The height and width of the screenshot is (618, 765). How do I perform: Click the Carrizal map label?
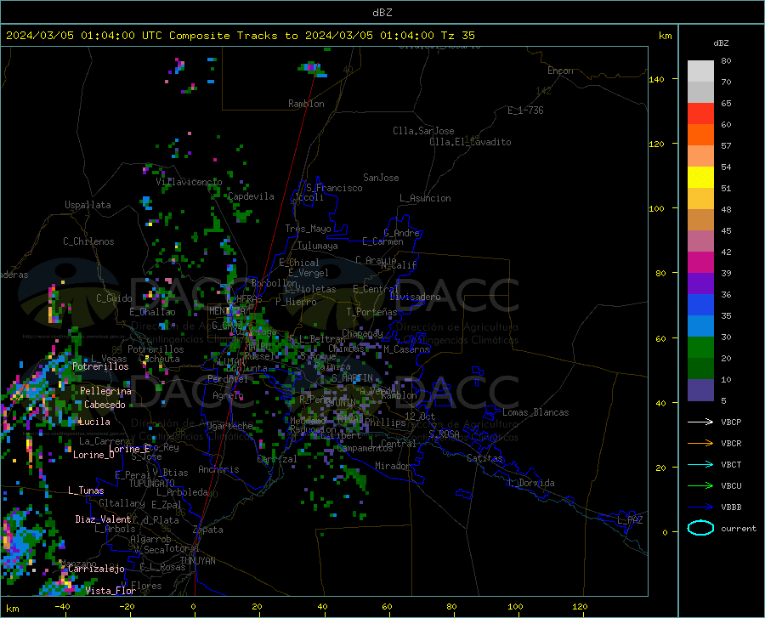click(x=276, y=459)
